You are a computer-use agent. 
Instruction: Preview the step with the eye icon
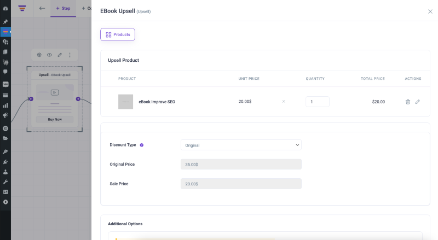49,55
